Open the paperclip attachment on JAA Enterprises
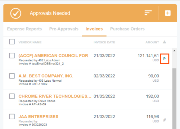The width and height of the screenshot is (180, 129). 165,120
